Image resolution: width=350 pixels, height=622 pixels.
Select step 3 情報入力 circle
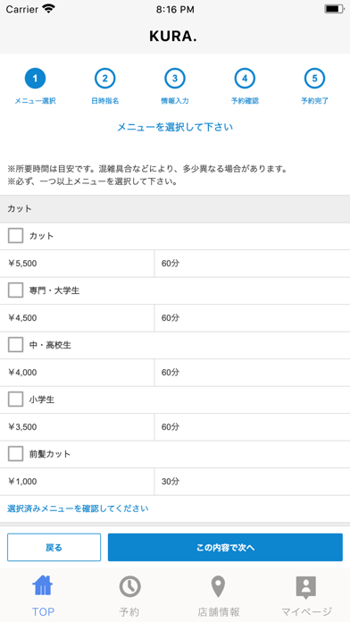tap(175, 78)
